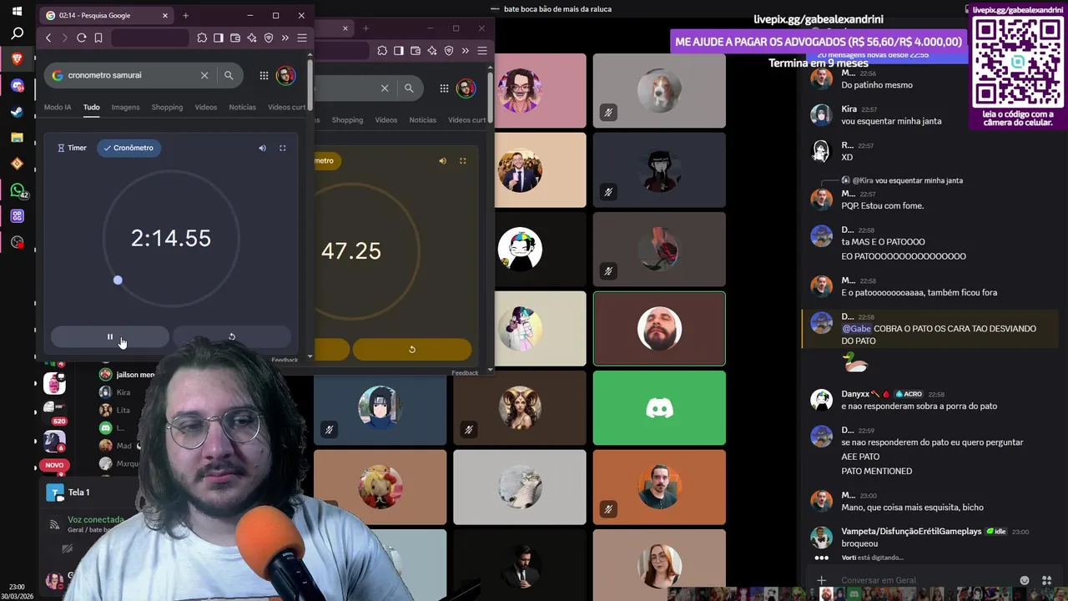Click the front browser's vertical scrollbar
Screen dimensions: 1068x601
click(x=310, y=83)
